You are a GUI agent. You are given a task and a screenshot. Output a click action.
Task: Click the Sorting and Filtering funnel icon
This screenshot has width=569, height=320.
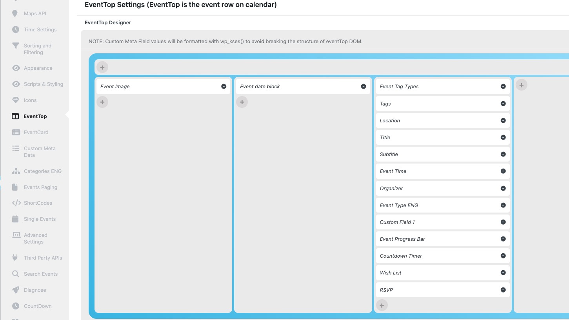coord(15,45)
